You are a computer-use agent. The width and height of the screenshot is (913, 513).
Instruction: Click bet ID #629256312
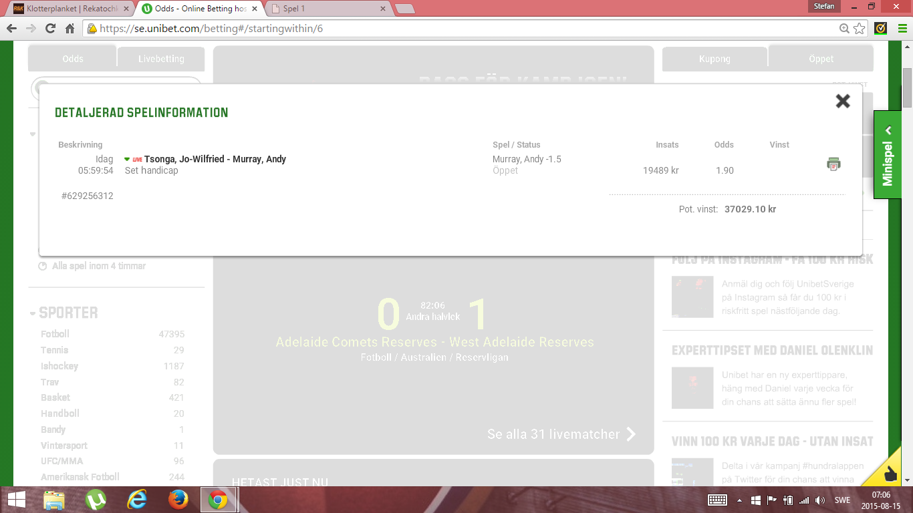click(x=87, y=196)
